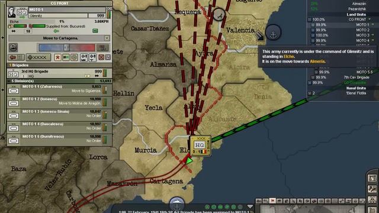Viewport: 379px width, 213px height.
Task: Click the Naval Units outliner header
Action: (x=356, y=88)
